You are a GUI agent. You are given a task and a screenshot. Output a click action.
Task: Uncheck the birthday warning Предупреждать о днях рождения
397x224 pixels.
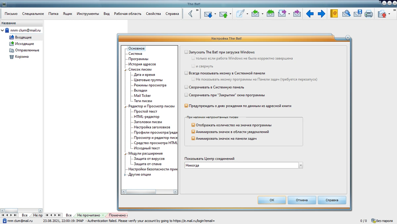186,106
